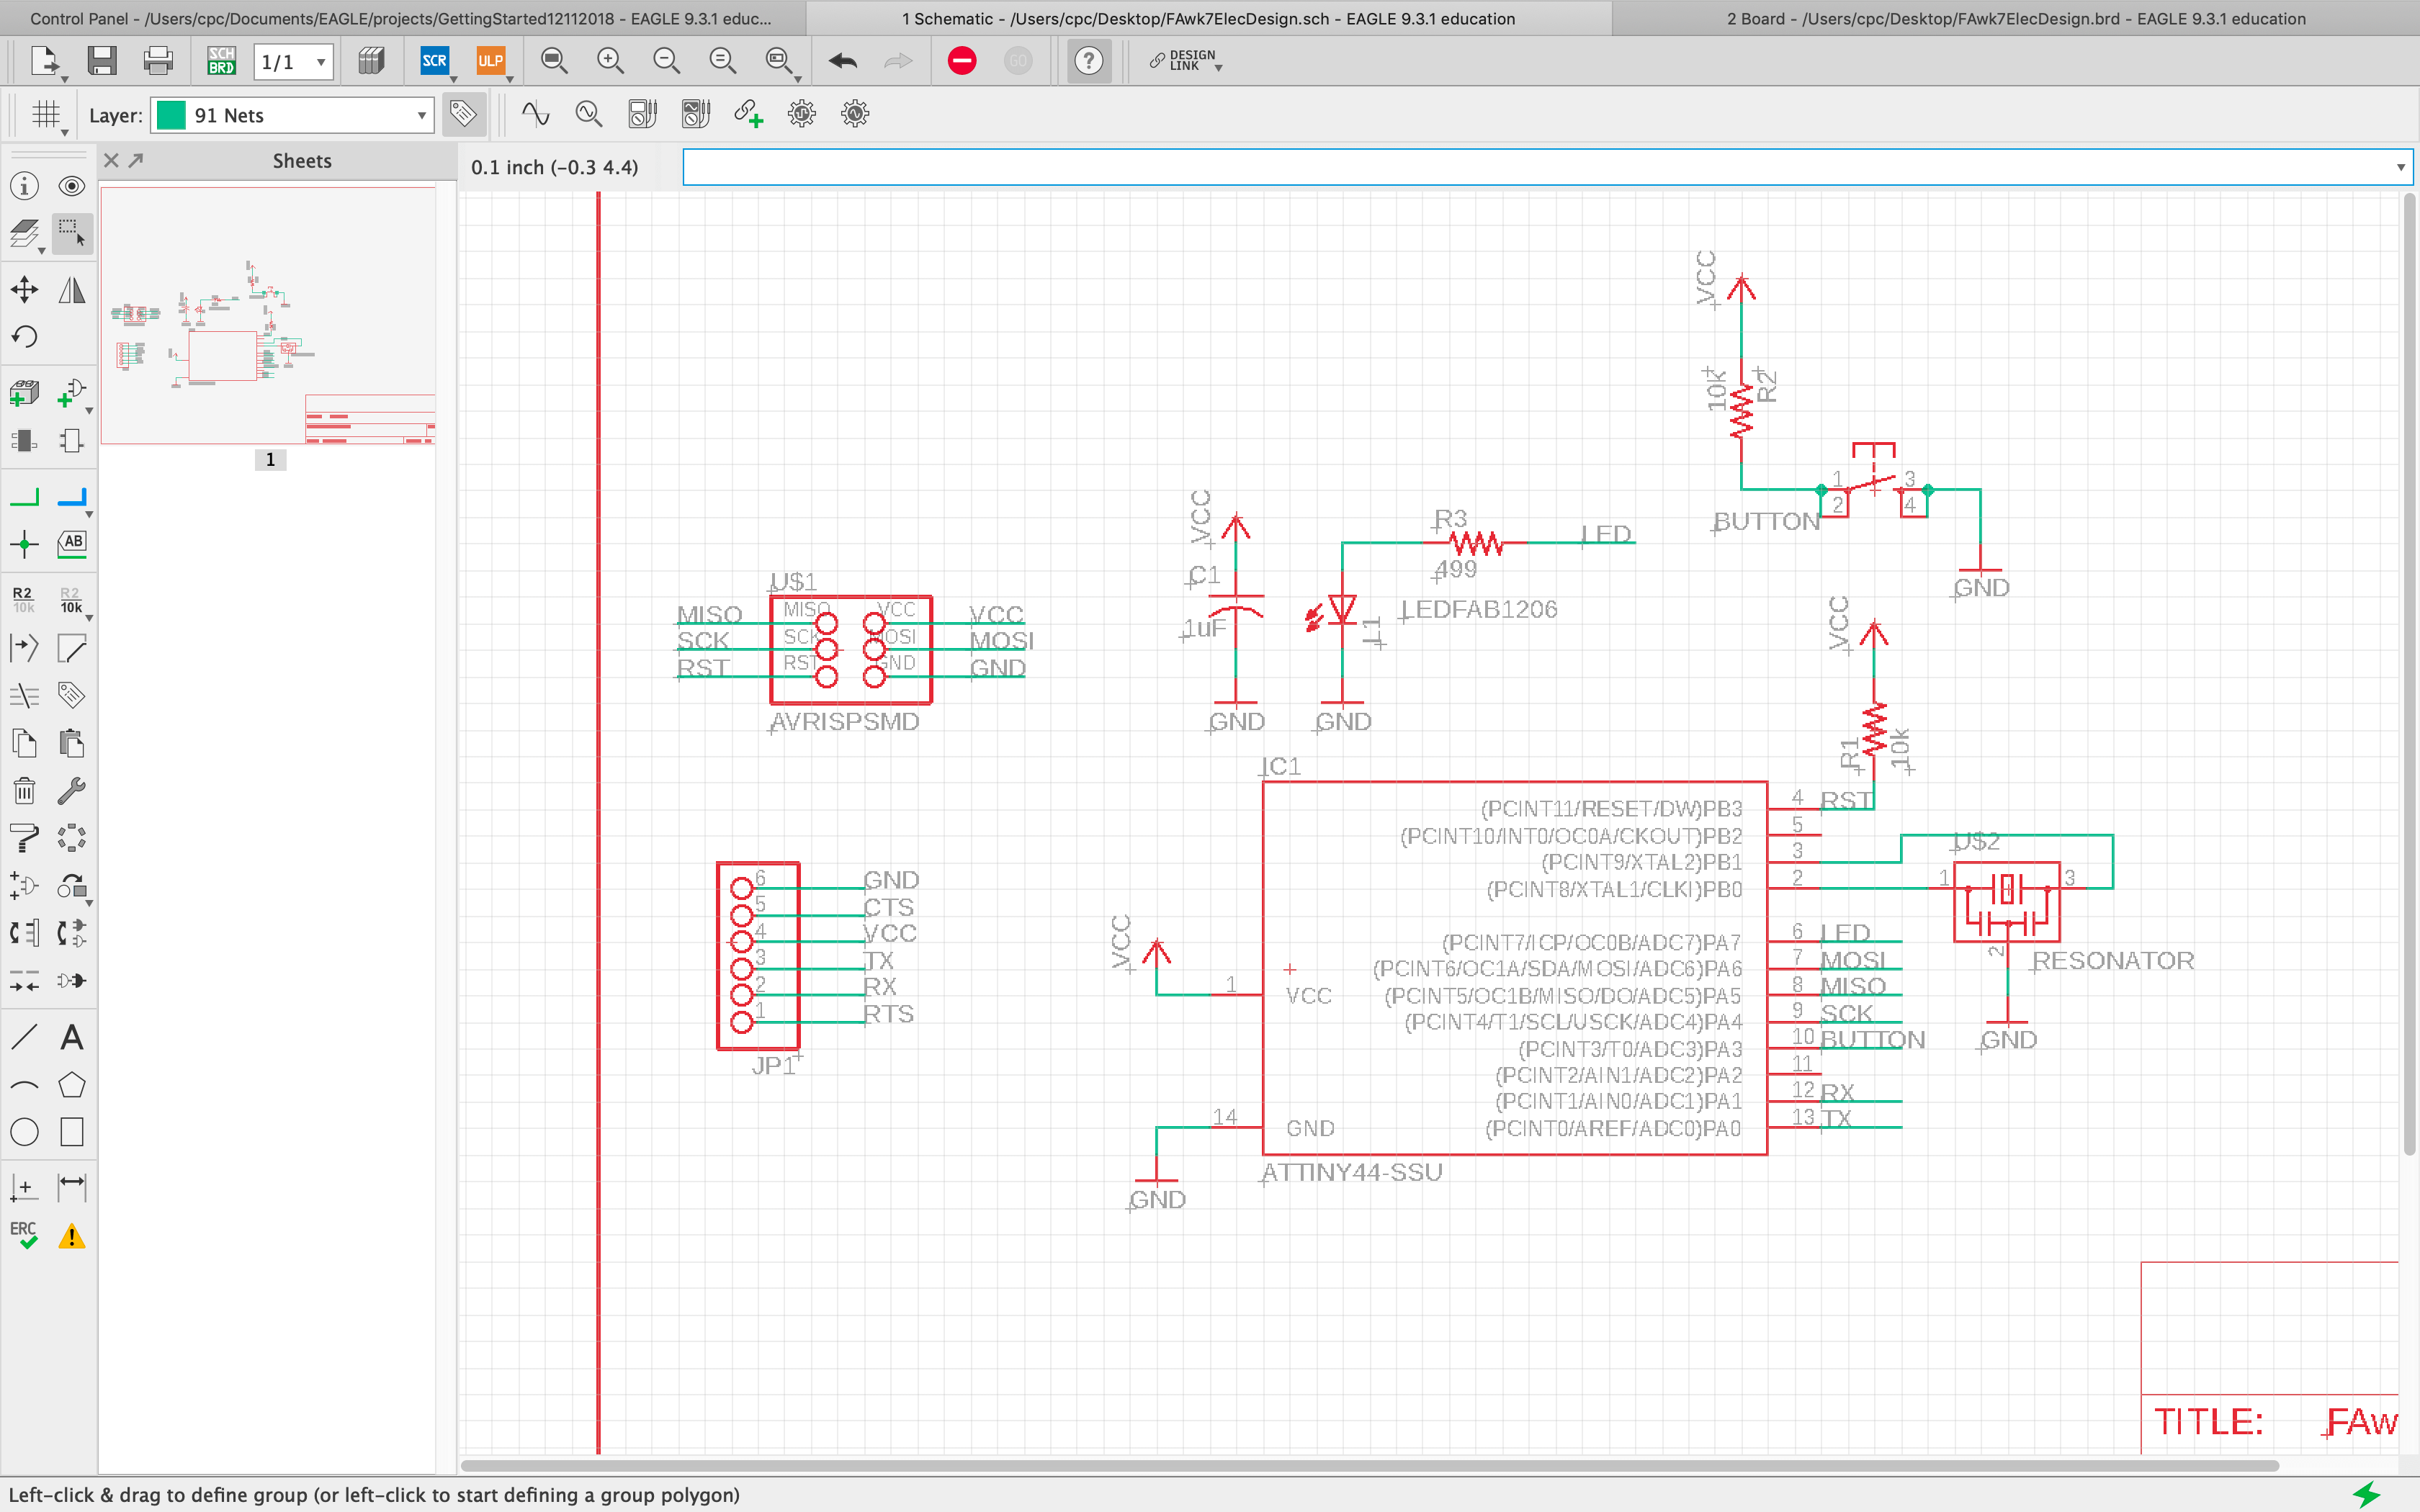Select the Text tool
Viewport: 2420px width, 1512px height.
(71, 1037)
